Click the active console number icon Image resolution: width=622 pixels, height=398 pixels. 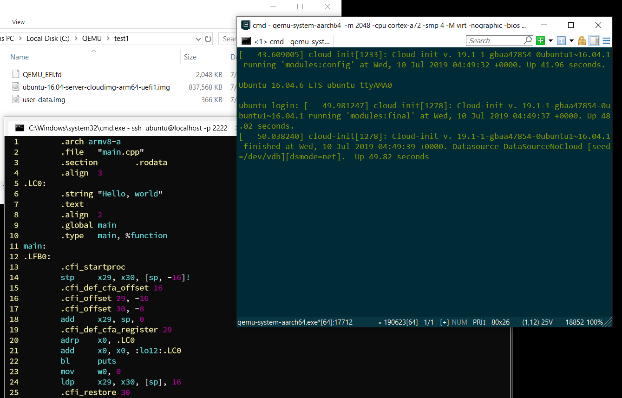tap(561, 40)
